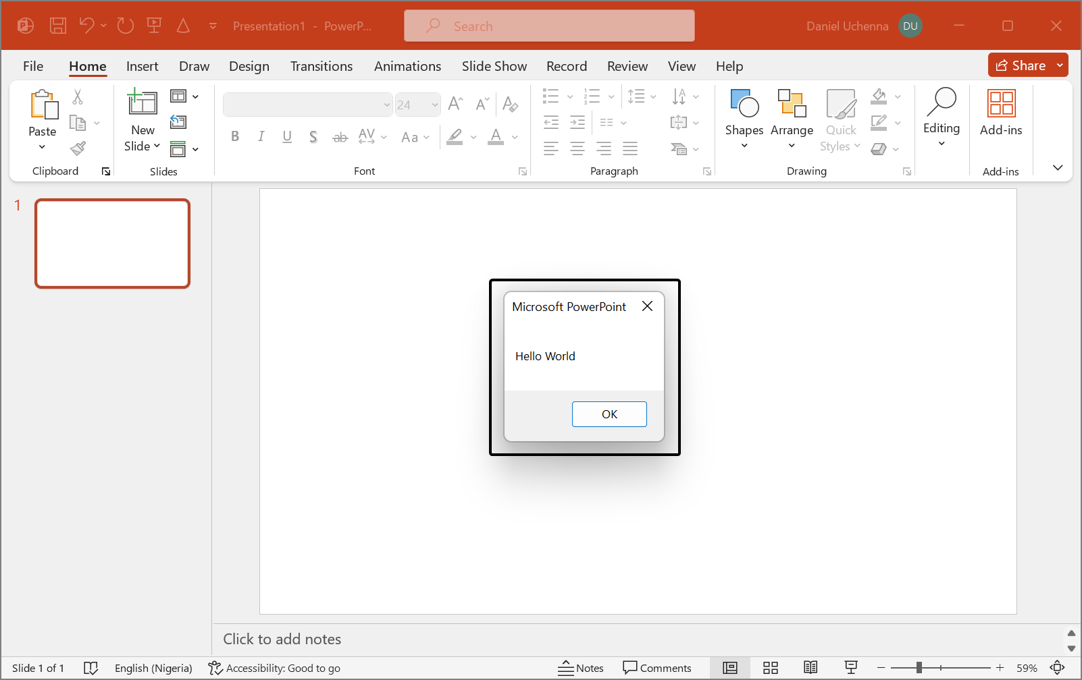Open Reading View from status bar
Viewport: 1082px width, 680px height.
(810, 668)
